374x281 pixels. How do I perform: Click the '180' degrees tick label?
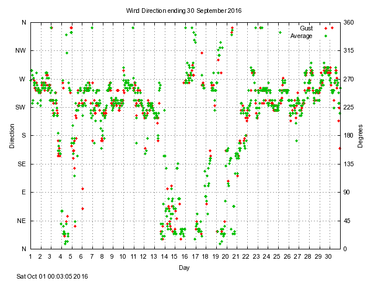point(348,135)
